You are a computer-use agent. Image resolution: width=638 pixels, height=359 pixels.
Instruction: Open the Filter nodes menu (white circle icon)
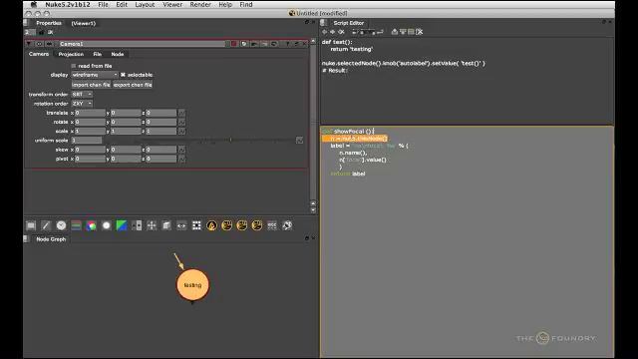107,225
